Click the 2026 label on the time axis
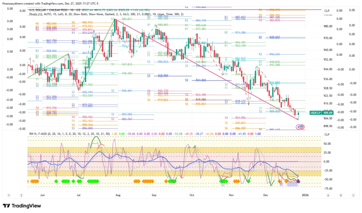Screen dimensions: 362x213 (305, 195)
